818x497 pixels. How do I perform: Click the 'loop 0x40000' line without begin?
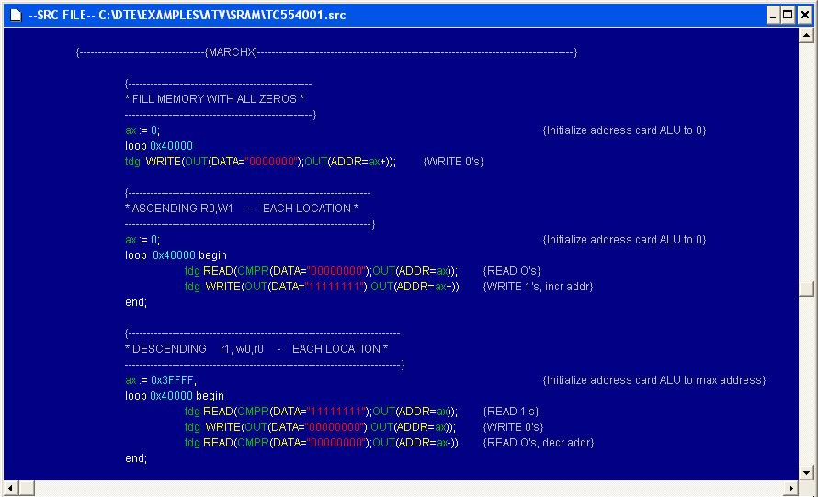point(159,146)
